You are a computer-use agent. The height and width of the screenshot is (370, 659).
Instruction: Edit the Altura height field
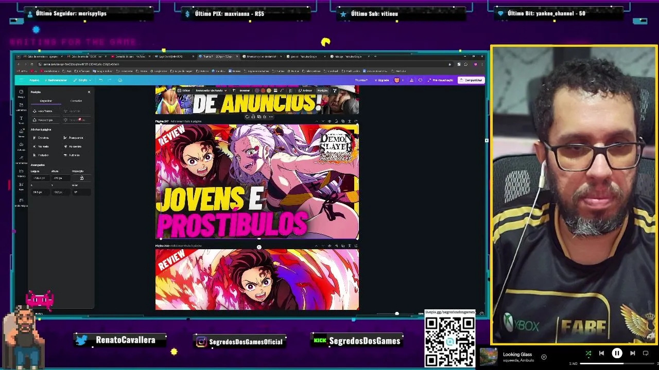61,178
